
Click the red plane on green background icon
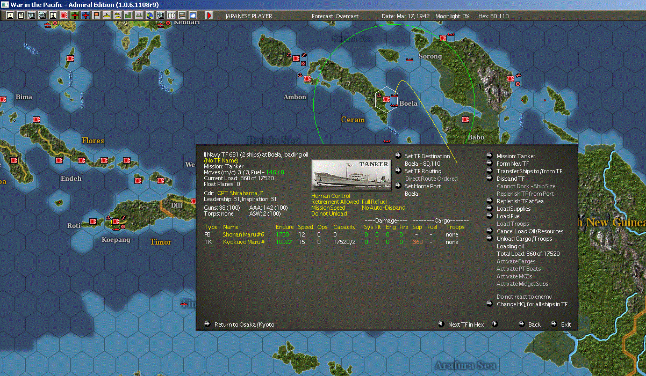point(75,16)
